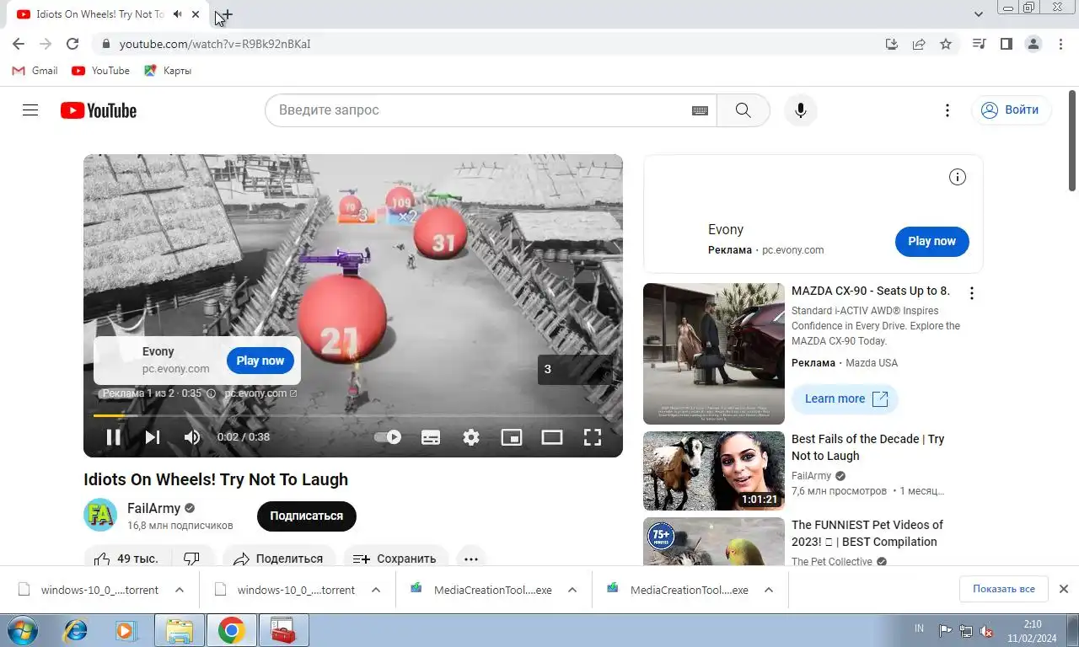
Task: Expand options for second MediaCreationTool download
Action: [769, 590]
